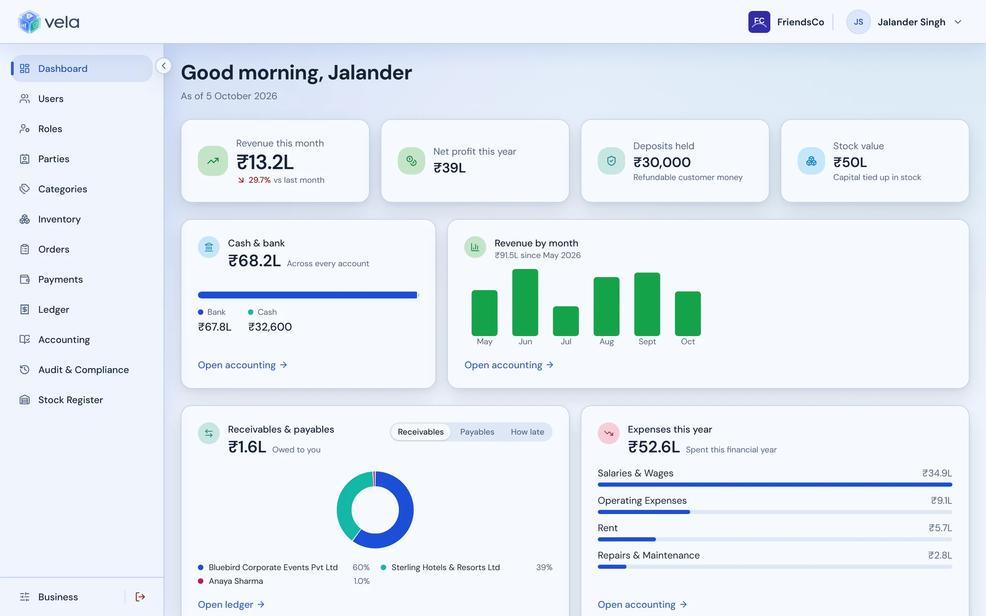The image size is (986, 616).
Task: Click the Ledger receipt icon
Action: point(25,309)
